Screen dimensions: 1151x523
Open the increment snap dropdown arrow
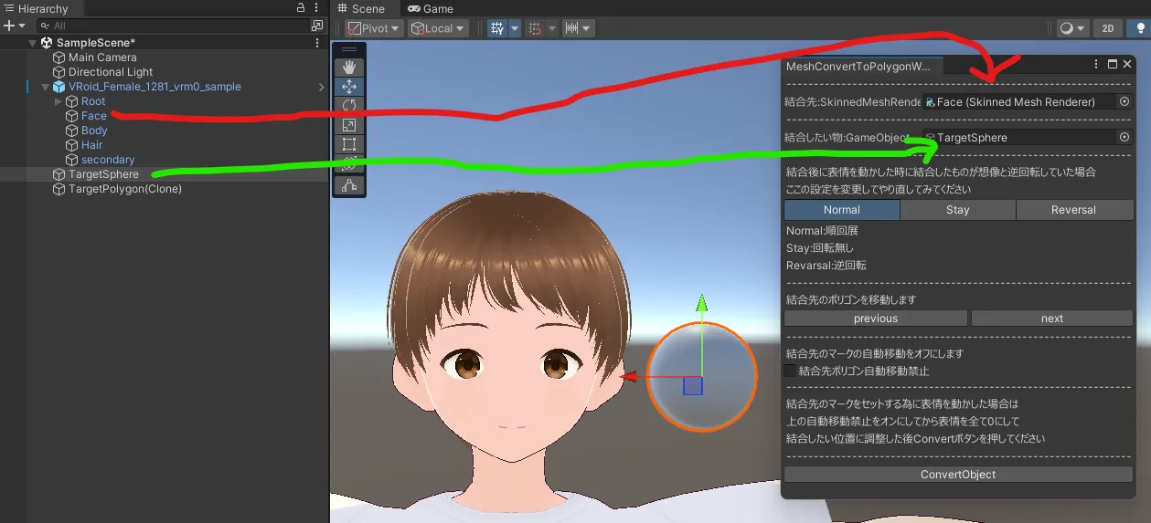(x=587, y=28)
